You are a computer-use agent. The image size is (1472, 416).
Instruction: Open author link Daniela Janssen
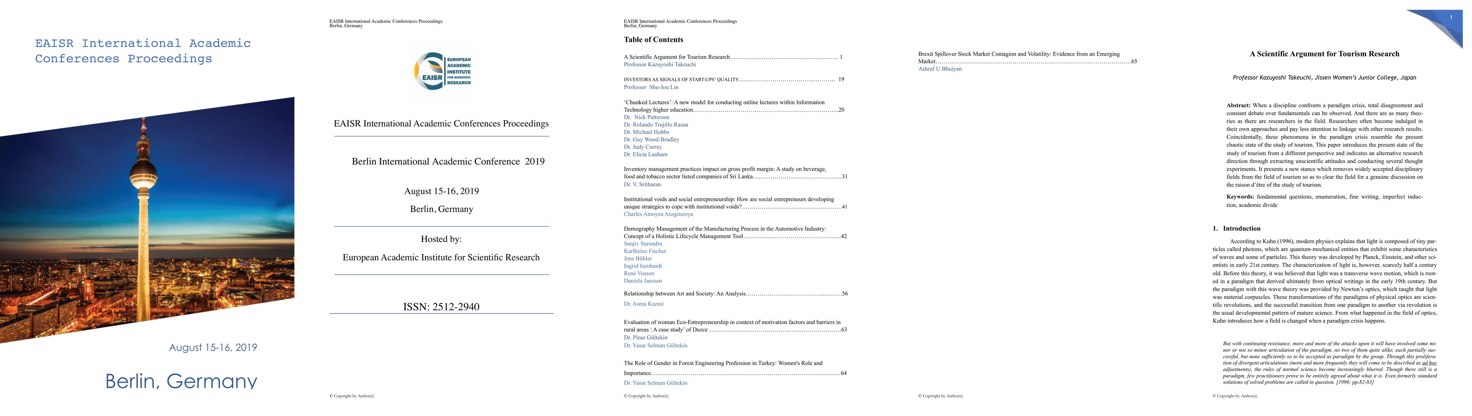pos(643,281)
